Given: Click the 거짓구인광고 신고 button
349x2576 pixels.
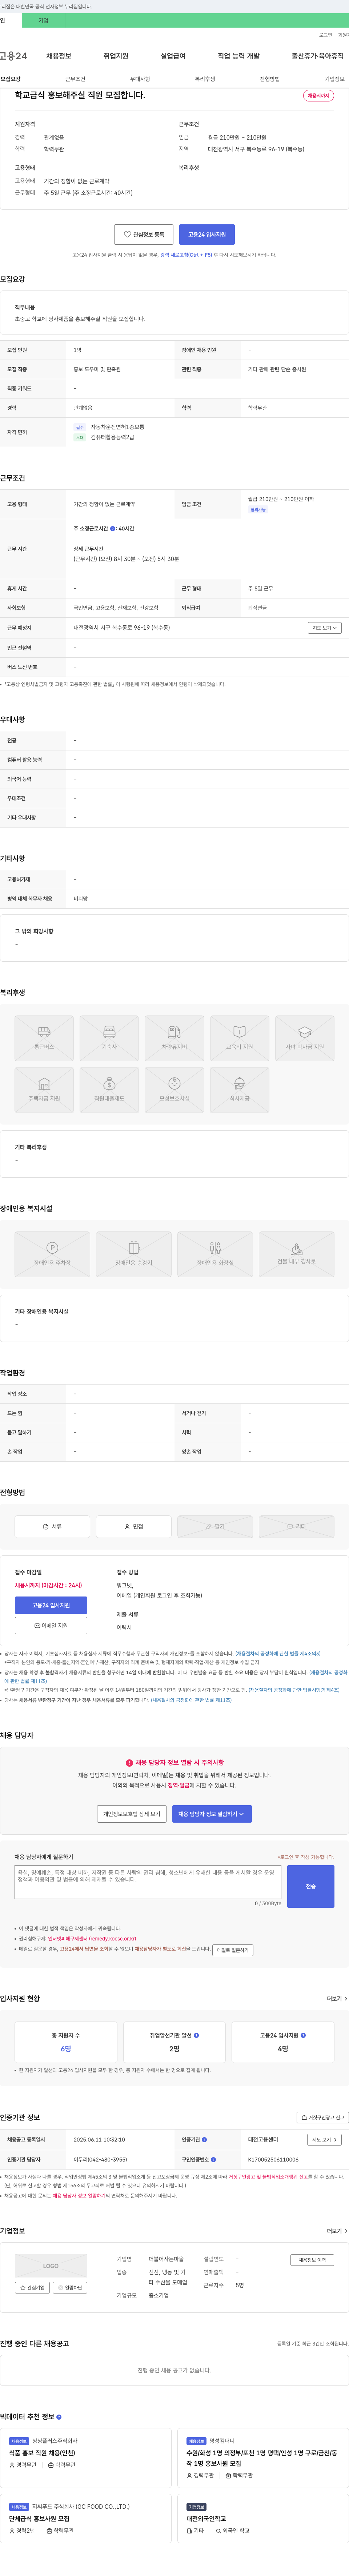Looking at the screenshot, I should (x=323, y=2117).
